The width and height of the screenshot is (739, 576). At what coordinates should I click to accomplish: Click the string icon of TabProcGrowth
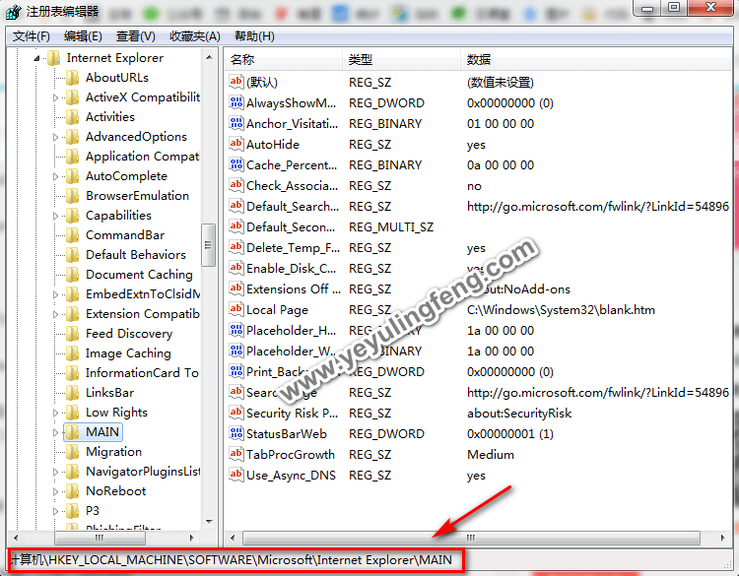[x=236, y=455]
